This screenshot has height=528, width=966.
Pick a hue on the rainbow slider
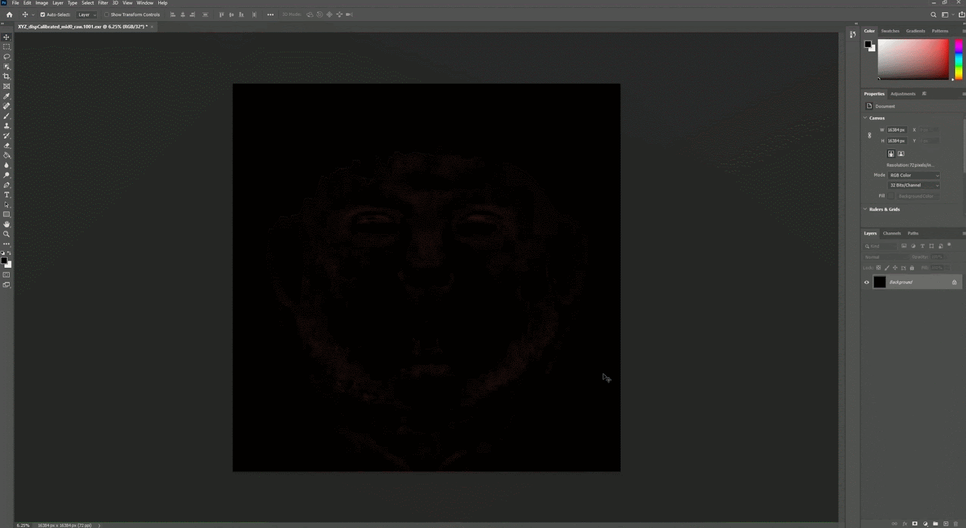958,59
